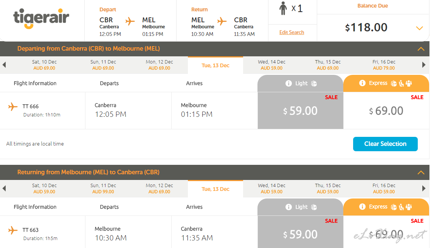Click the Light fare info icon for return flight

(x=288, y=207)
